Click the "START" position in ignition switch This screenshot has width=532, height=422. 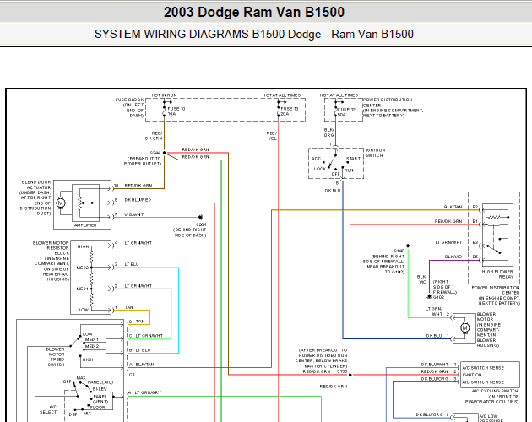click(353, 159)
